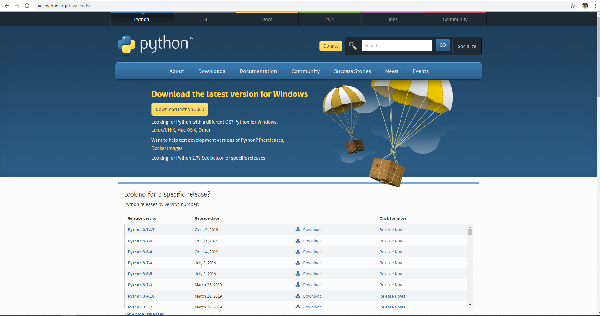This screenshot has height=316, width=600.
Task: Click the address bar URL
Action: pyautogui.click(x=67, y=6)
